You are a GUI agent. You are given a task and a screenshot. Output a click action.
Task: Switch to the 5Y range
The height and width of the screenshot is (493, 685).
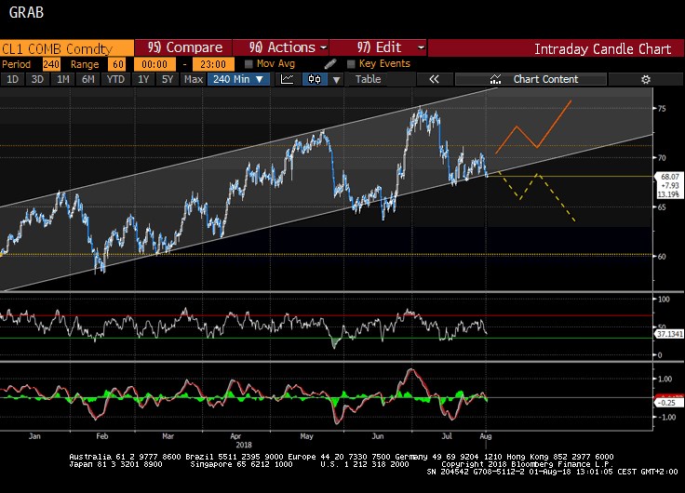(x=167, y=79)
